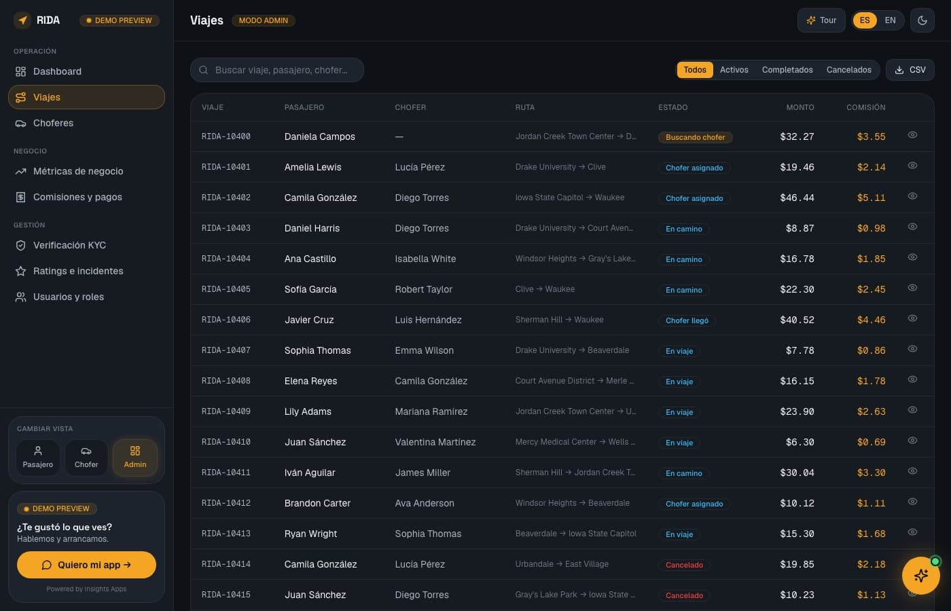Switch language to ES
951x611 pixels.
865,20
